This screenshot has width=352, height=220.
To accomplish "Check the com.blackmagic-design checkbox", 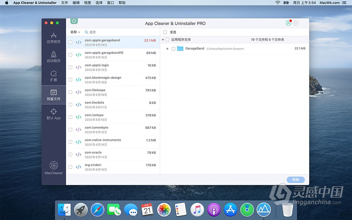I will 70,80.
